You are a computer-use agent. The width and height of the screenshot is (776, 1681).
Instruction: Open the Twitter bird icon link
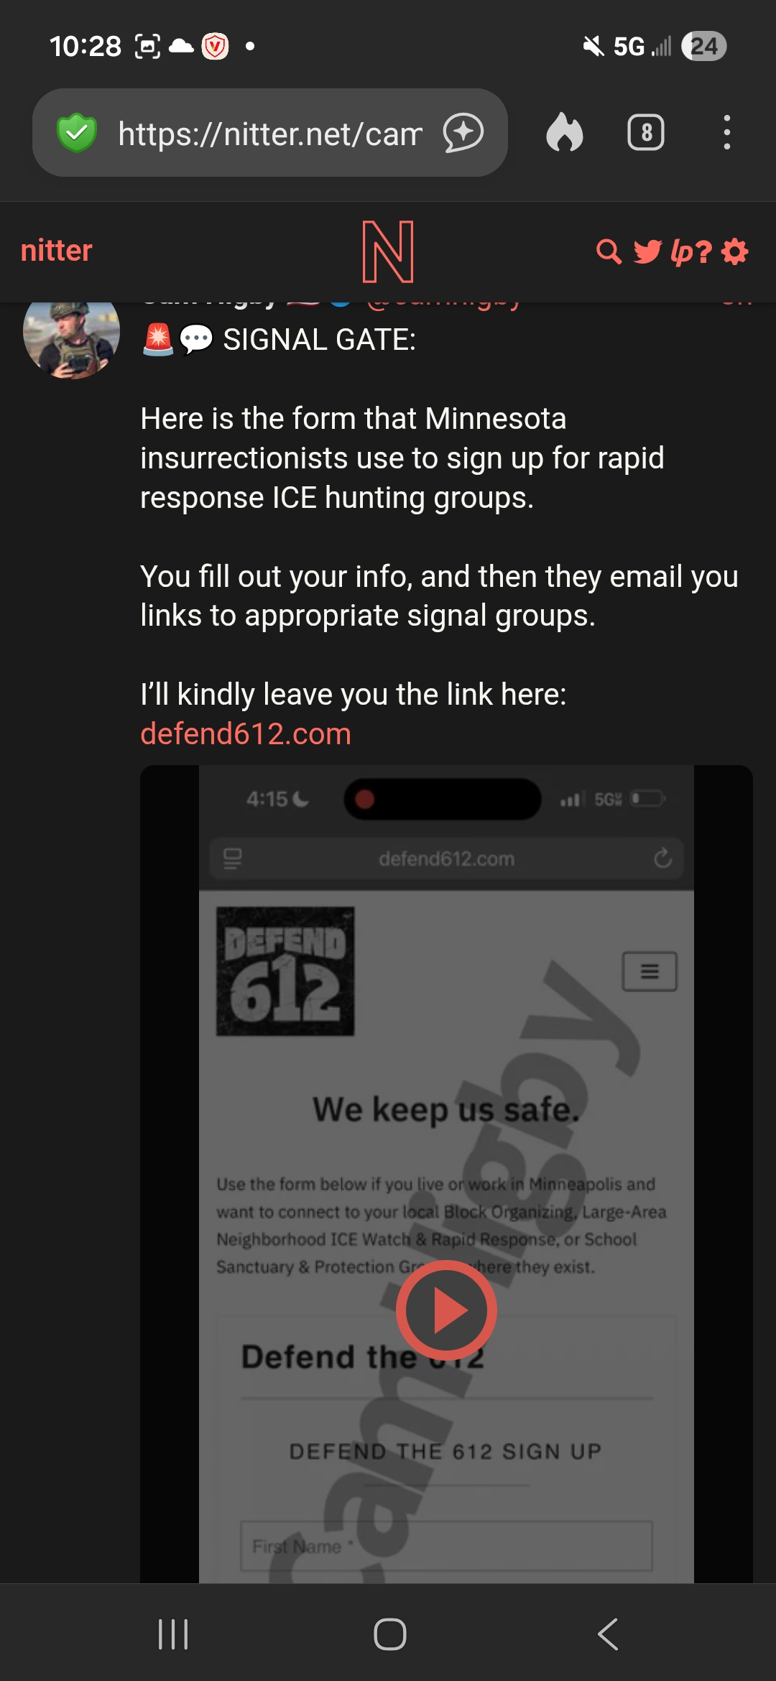tap(647, 251)
